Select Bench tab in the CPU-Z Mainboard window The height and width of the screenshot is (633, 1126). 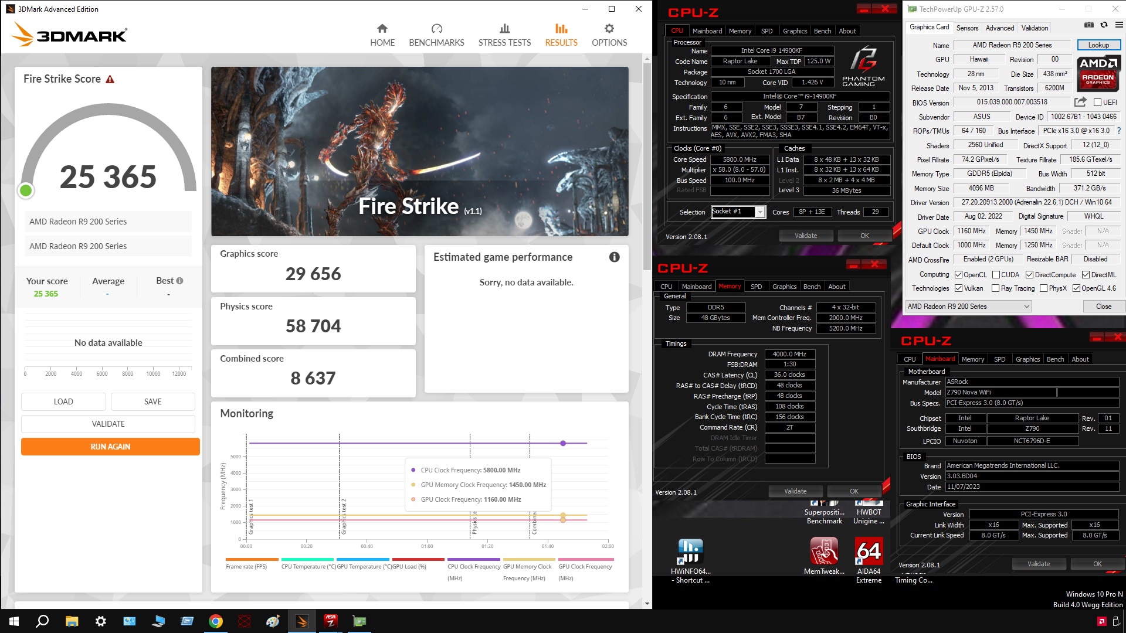pos(1055,359)
